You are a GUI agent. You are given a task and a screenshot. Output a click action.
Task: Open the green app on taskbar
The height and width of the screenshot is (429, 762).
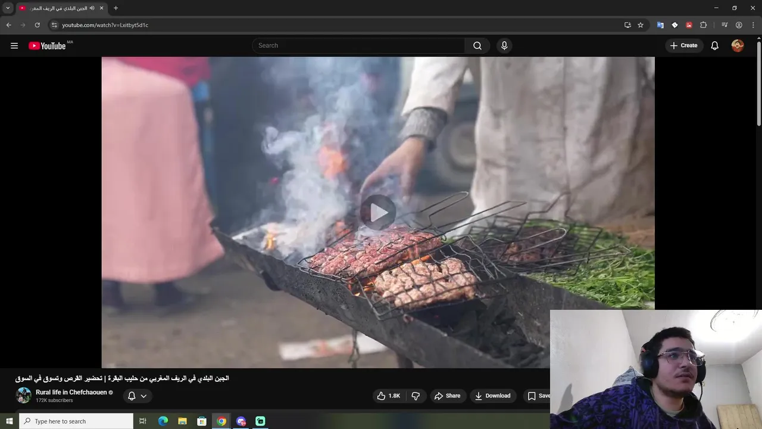[x=260, y=421]
